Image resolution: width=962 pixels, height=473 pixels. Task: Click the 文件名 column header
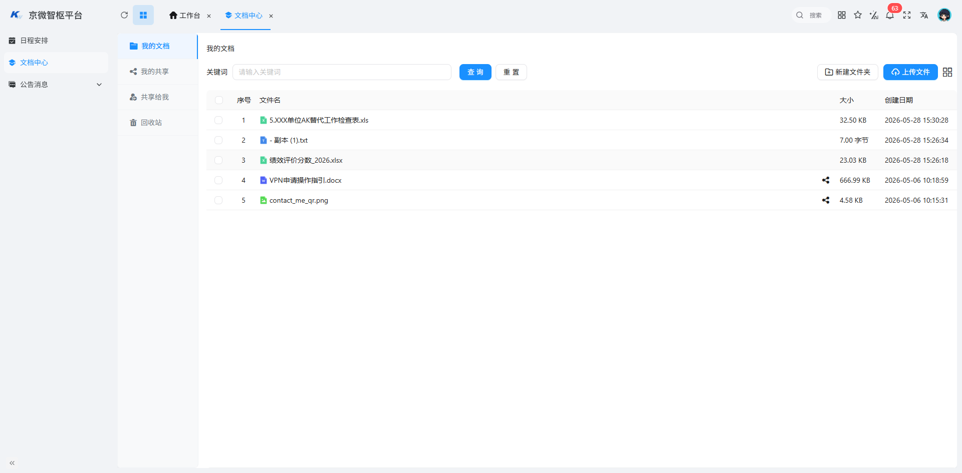point(270,100)
